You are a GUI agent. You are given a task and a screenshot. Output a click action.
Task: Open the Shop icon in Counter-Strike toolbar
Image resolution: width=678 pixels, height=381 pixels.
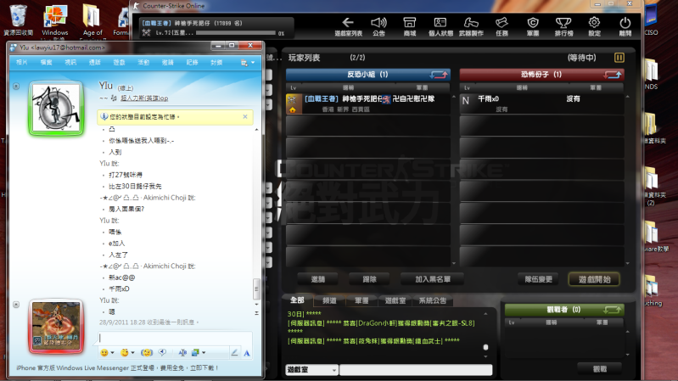410,26
